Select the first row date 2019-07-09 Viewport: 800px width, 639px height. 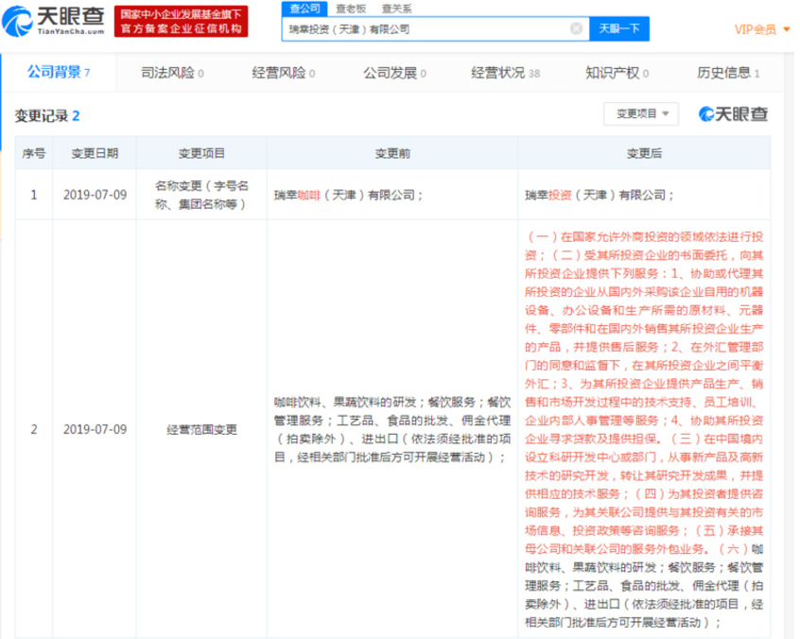pos(95,195)
